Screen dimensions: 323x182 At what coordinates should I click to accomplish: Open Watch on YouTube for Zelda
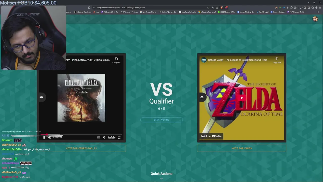[x=211, y=136]
